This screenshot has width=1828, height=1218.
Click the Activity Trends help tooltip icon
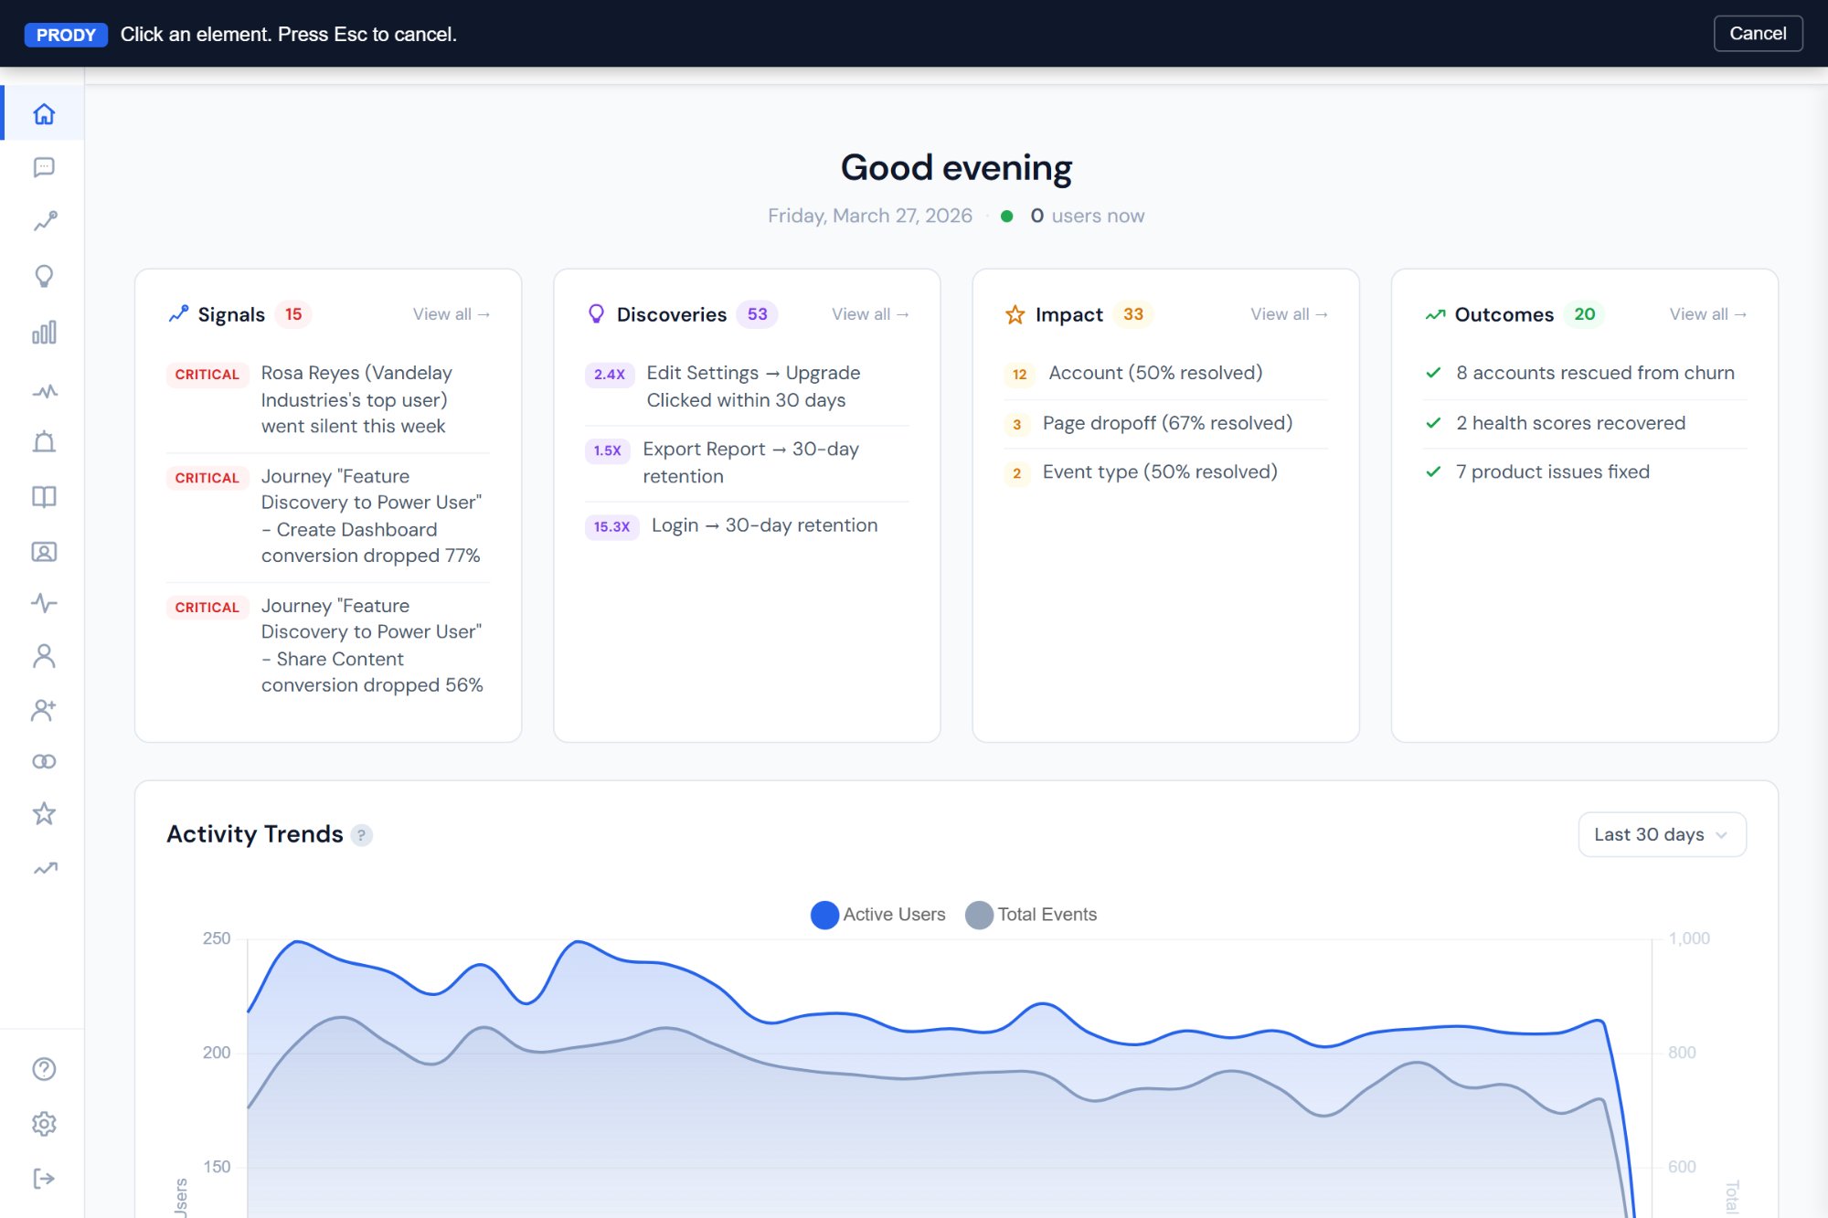(362, 835)
